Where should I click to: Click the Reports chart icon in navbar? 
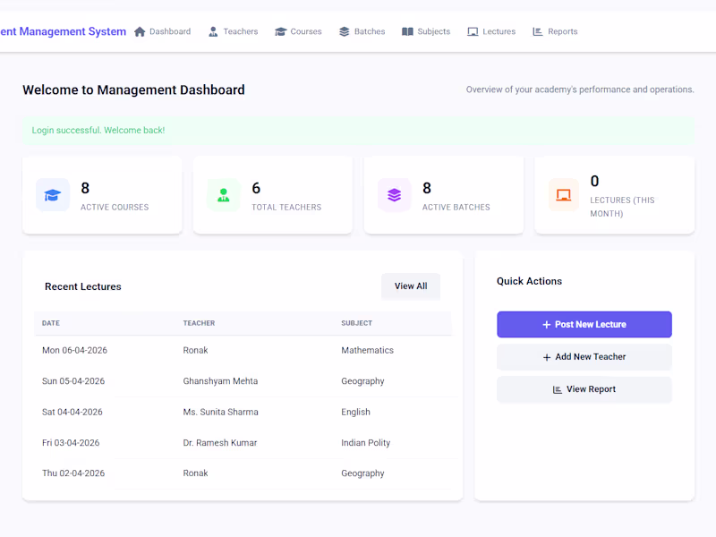click(x=538, y=31)
